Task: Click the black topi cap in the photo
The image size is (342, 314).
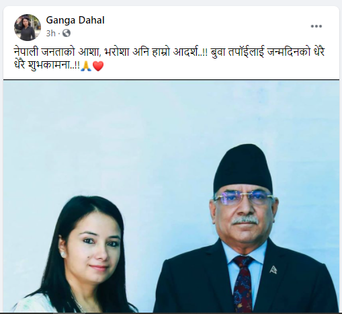Action: point(243,169)
